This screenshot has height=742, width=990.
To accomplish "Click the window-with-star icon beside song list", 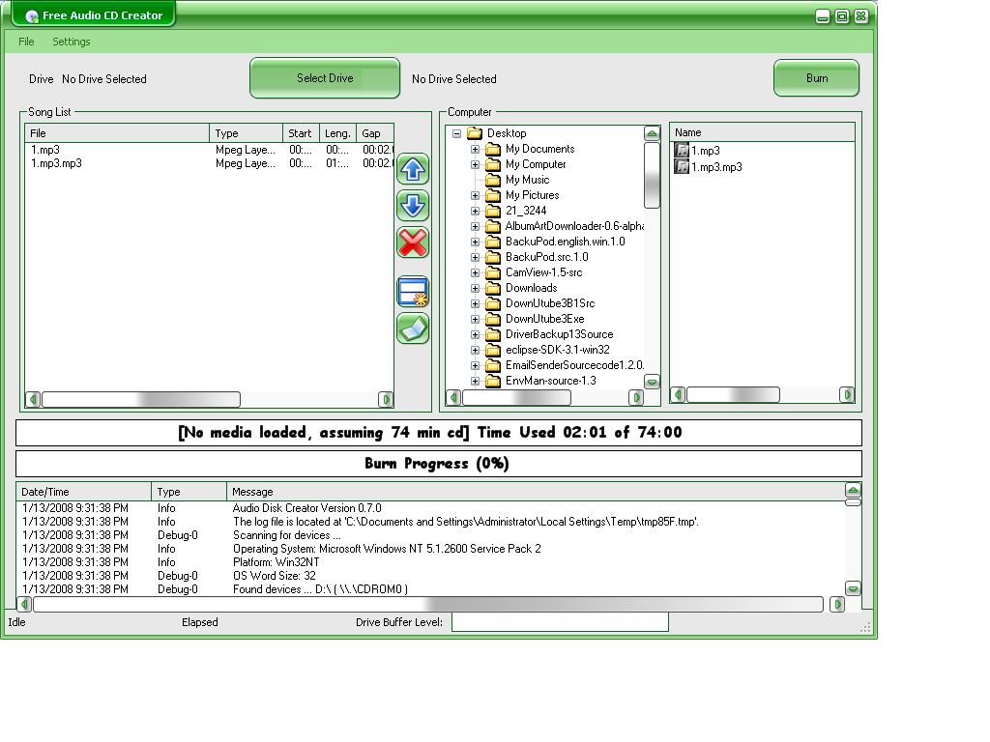I will click(413, 292).
